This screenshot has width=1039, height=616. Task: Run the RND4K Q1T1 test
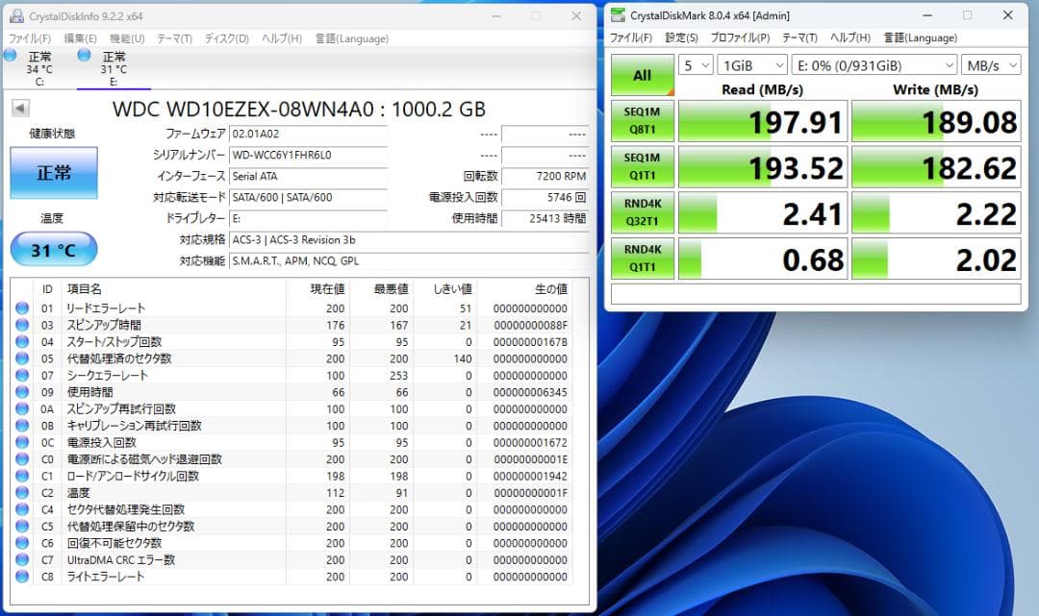(642, 258)
